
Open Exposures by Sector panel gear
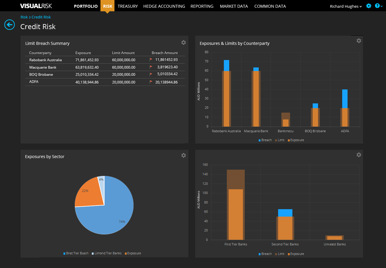click(184, 155)
